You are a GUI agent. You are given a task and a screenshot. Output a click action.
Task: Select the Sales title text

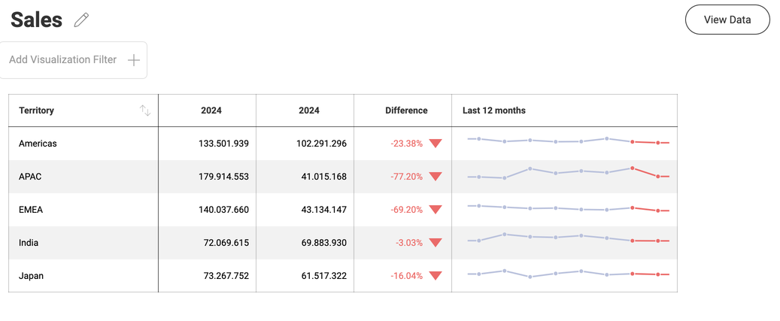pos(36,20)
